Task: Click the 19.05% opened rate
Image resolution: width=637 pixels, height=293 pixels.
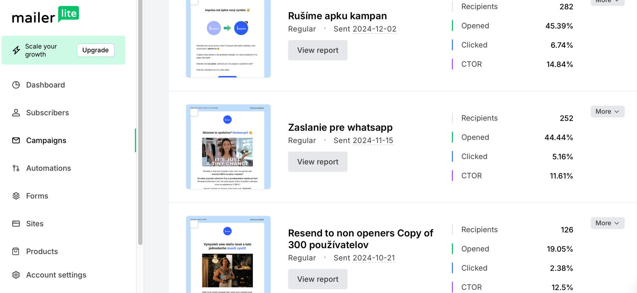Action: [x=560, y=249]
